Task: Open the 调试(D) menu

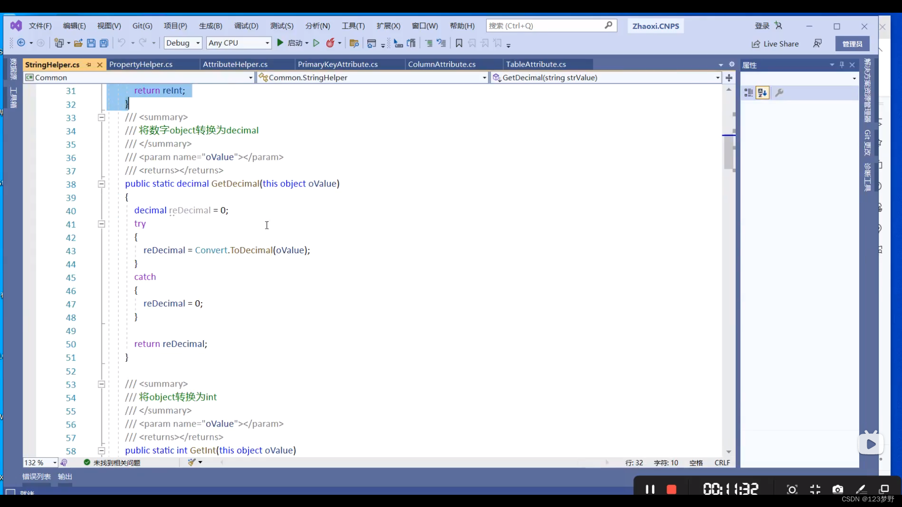Action: [246, 26]
